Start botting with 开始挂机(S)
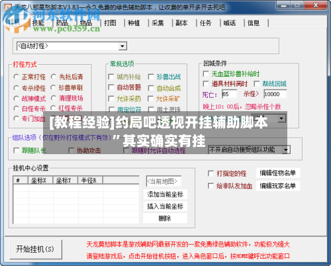Viewport: 331px width, 266px height. point(36,249)
